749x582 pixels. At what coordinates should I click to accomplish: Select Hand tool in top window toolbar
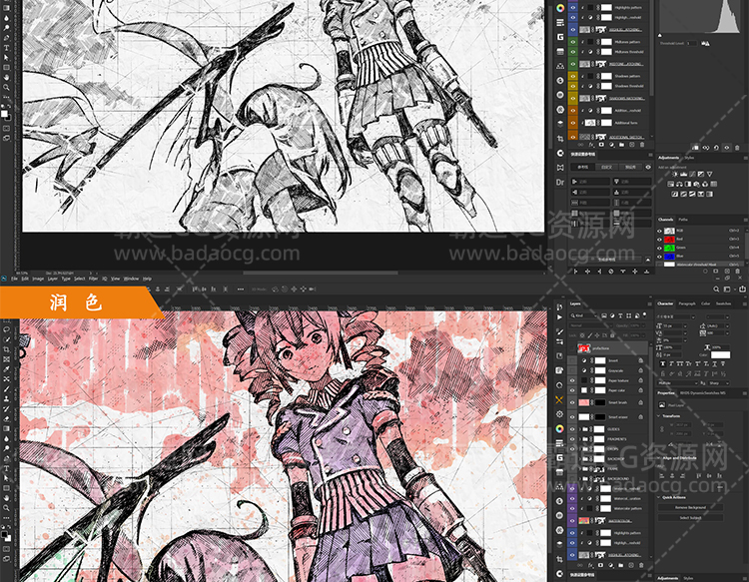coord(6,77)
